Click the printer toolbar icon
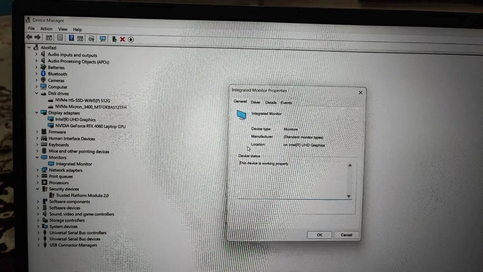Screen dimensions: 483x272 (91, 39)
